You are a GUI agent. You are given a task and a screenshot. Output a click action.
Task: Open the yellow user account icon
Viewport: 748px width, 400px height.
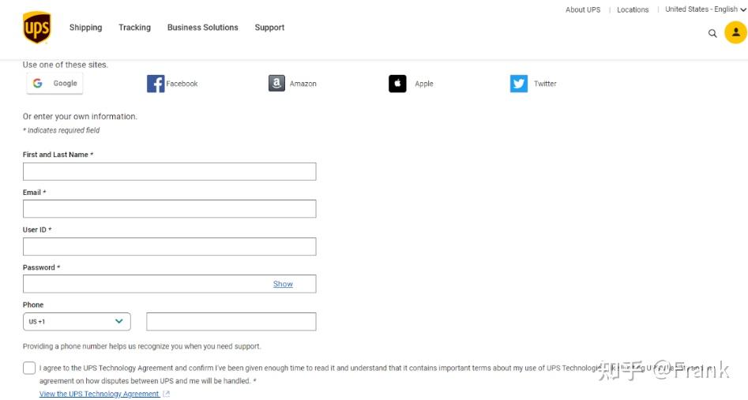click(735, 32)
